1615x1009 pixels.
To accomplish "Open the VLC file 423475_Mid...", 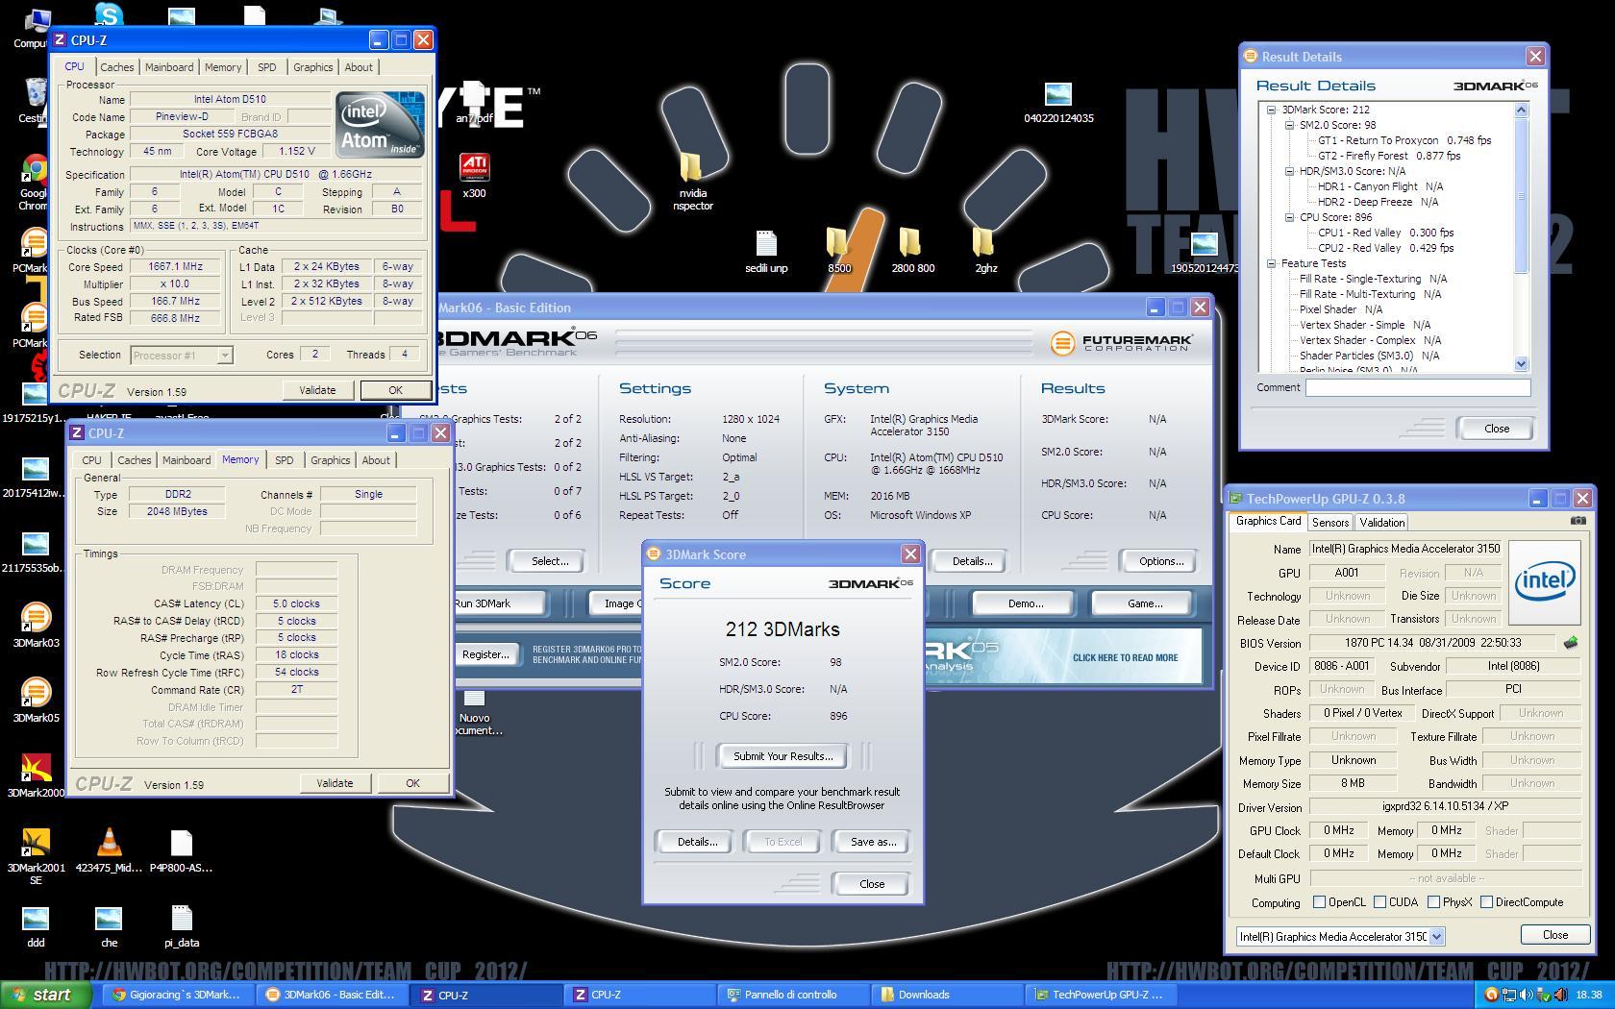I will [109, 849].
